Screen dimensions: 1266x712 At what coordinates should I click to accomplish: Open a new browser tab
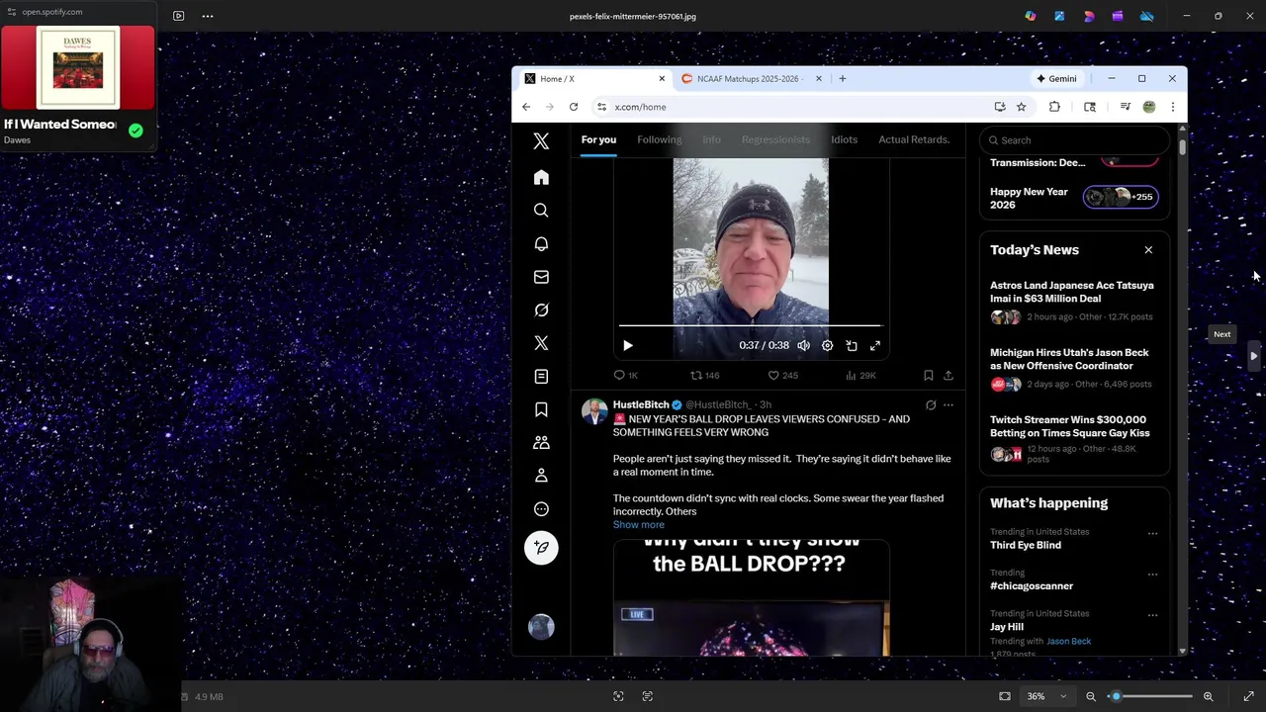tap(843, 79)
